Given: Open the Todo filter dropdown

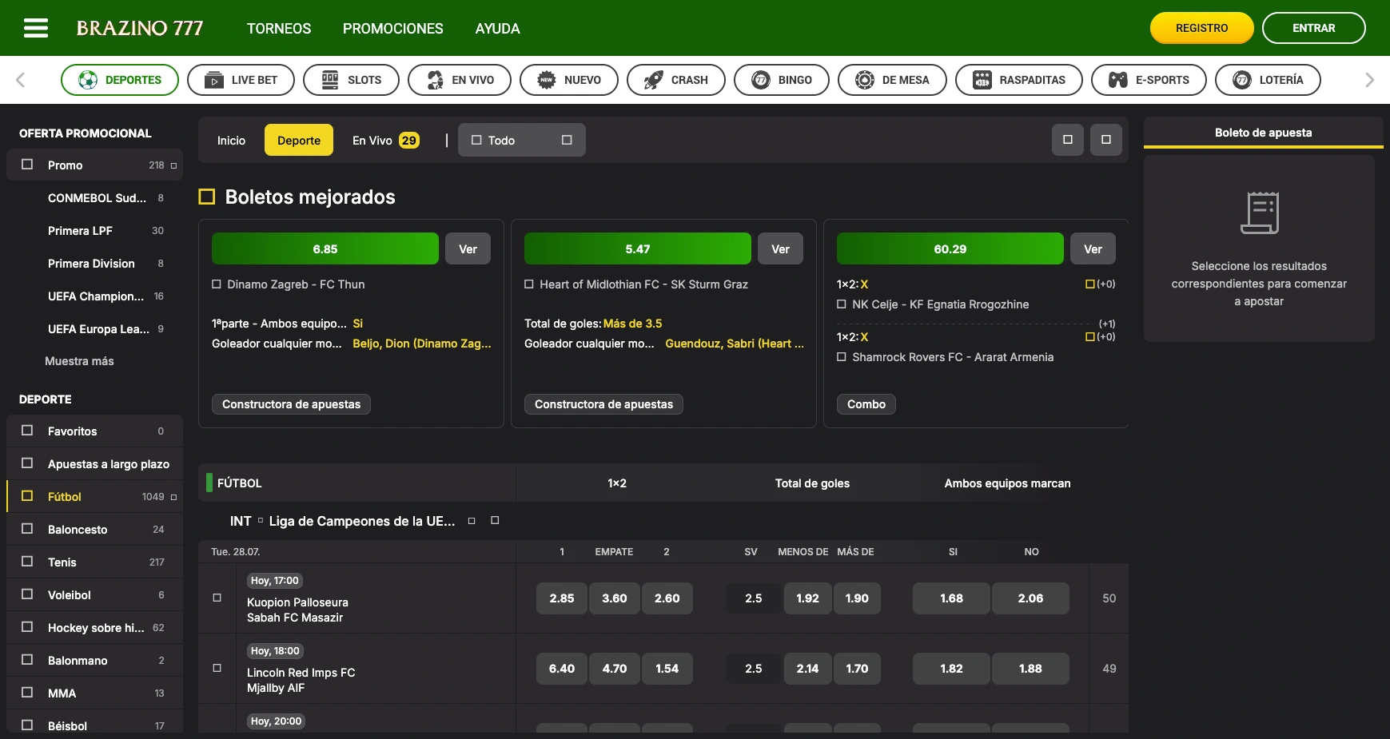Looking at the screenshot, I should tap(522, 140).
